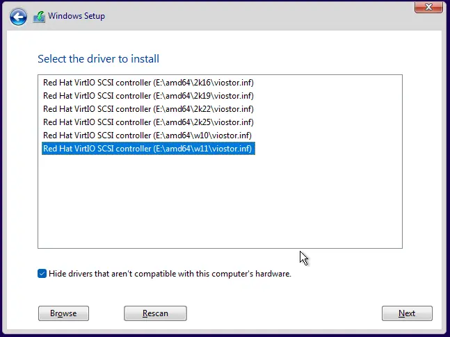Click the blank space between Rescan and Next

(x=284, y=313)
